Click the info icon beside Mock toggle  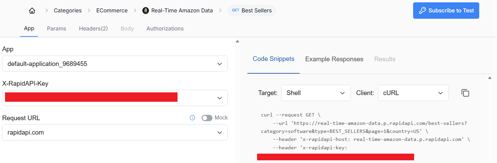tap(193, 118)
